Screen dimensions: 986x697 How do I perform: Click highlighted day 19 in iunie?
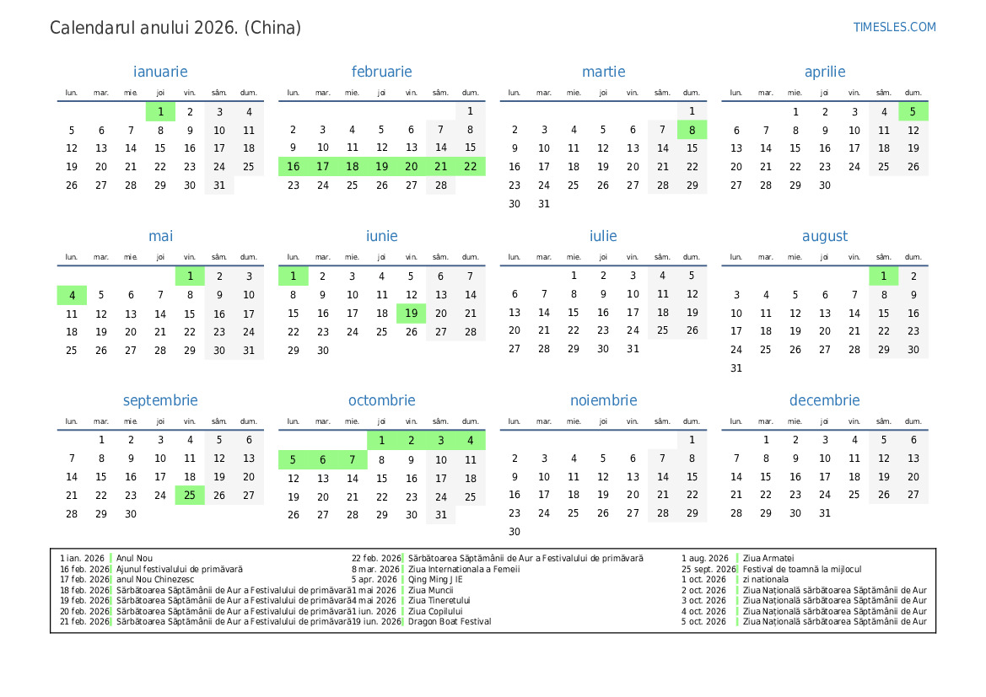(412, 313)
